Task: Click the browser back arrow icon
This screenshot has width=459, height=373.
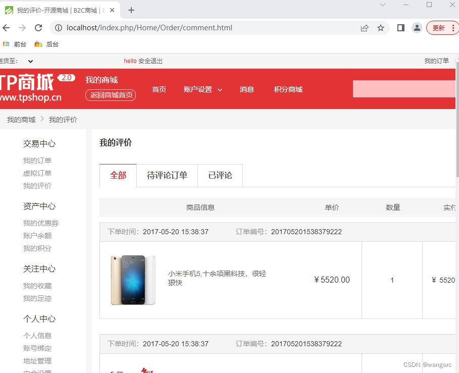Action: point(6,28)
